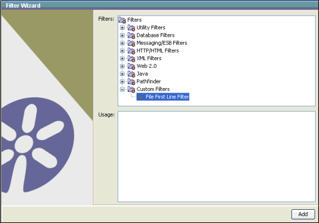319x223 pixels.
Task: Select the Web 2.0 label
Action: tap(146, 66)
